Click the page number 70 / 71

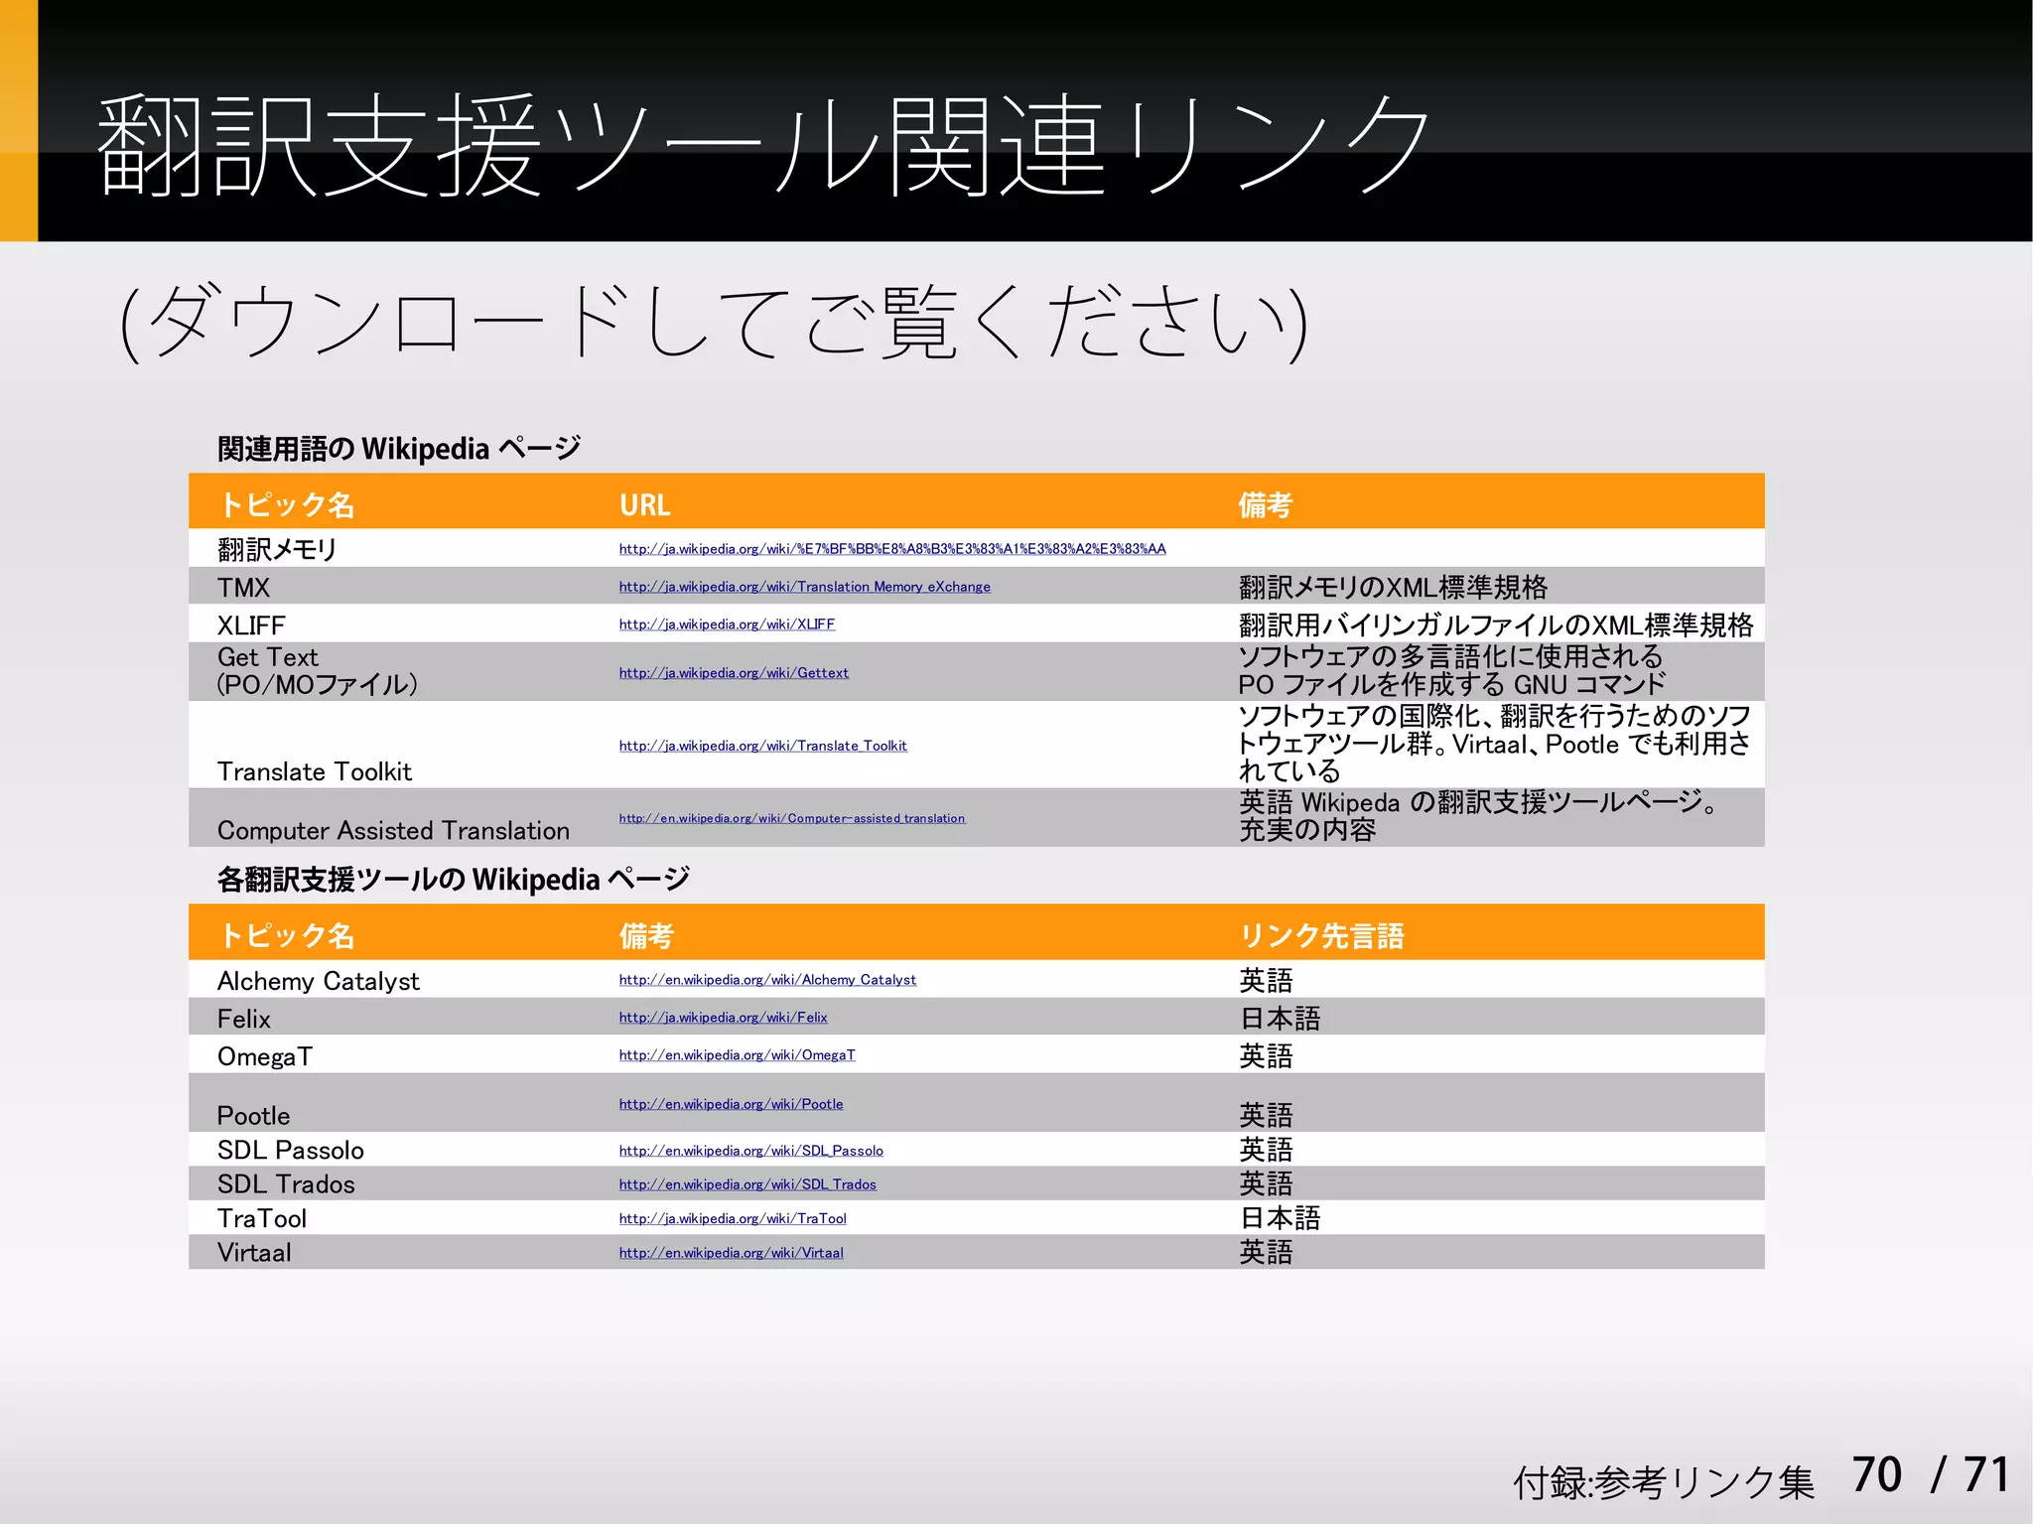point(1931,1474)
